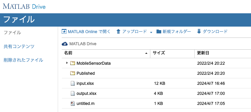The width and height of the screenshot is (251, 112).
Task: Sort by the サイズ column header
Action: 159,53
